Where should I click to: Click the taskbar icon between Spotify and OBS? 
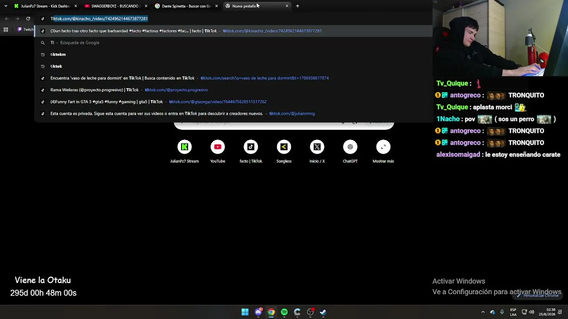click(297, 312)
